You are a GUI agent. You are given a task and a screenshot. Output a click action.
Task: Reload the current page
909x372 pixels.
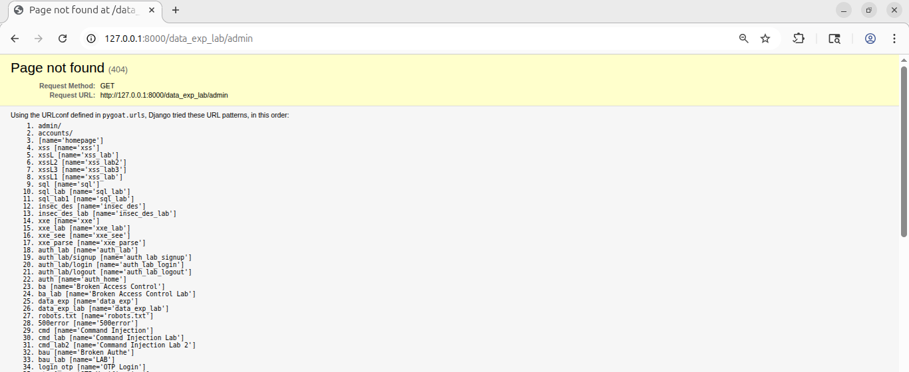tap(63, 39)
